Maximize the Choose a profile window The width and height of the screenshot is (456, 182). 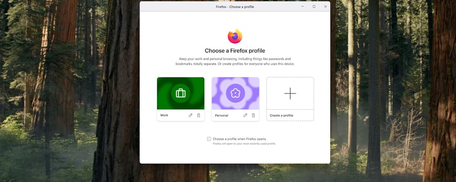click(314, 6)
